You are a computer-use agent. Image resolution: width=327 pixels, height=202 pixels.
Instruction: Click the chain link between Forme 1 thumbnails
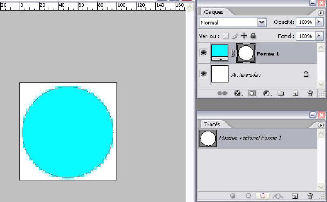(x=233, y=53)
